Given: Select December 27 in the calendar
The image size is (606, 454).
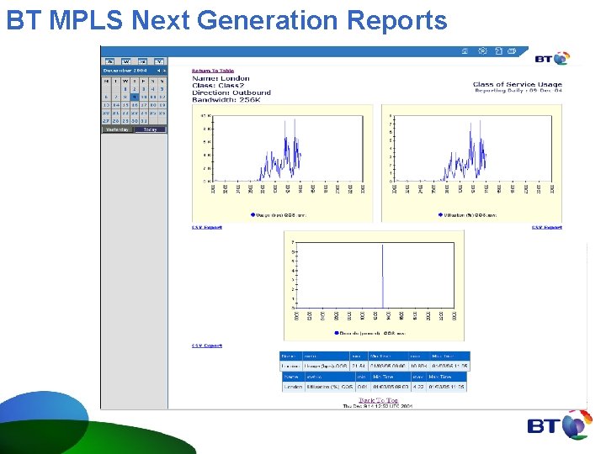Looking at the screenshot, I should [106, 121].
